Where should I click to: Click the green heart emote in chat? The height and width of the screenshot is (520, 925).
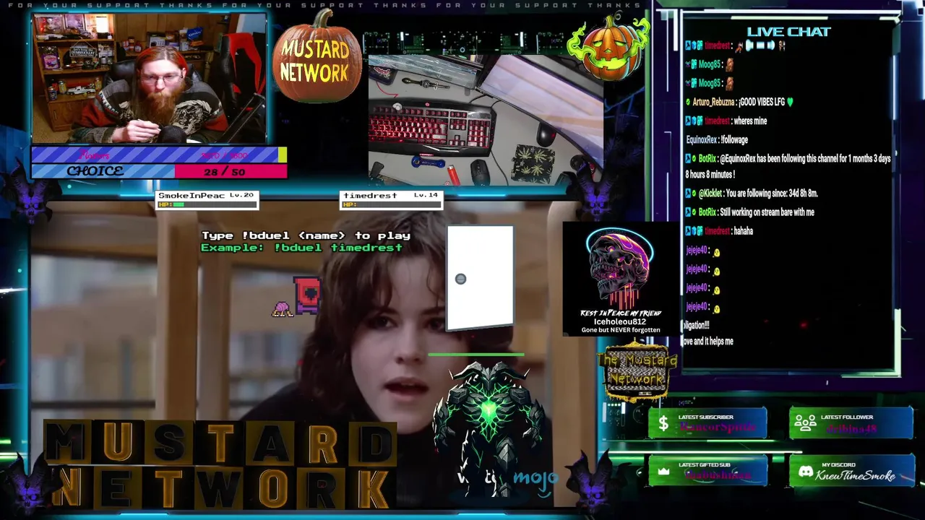pos(790,102)
